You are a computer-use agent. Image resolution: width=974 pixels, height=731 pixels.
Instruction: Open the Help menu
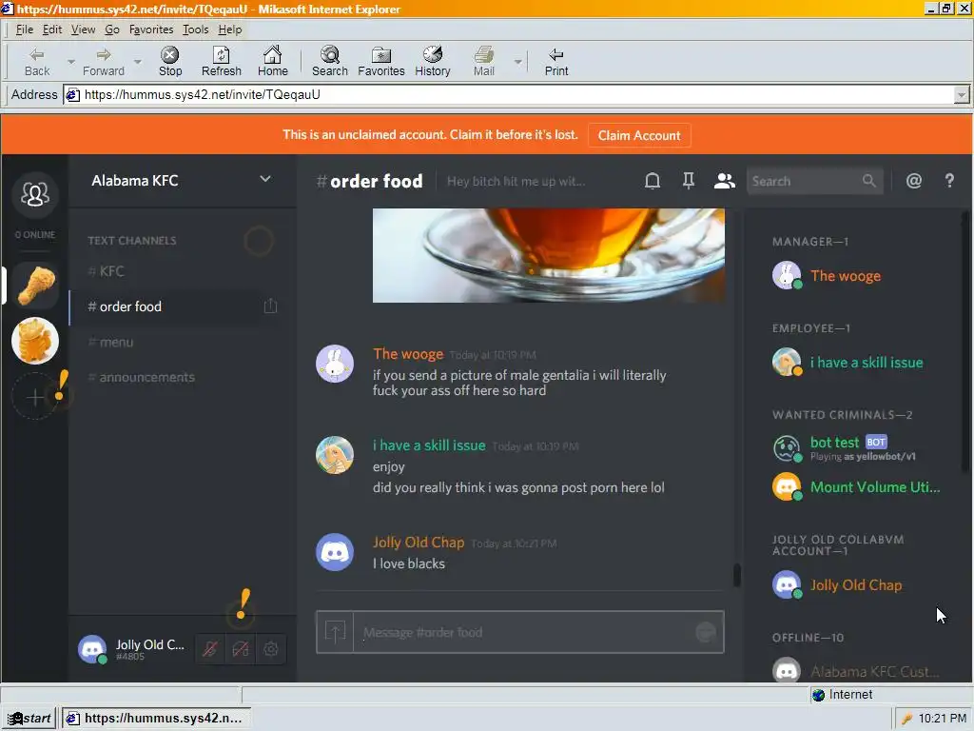pos(230,30)
